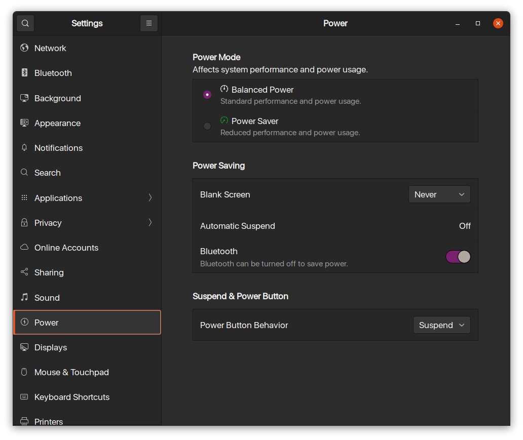
Task: Click the Displays icon
Action: [x=24, y=347]
